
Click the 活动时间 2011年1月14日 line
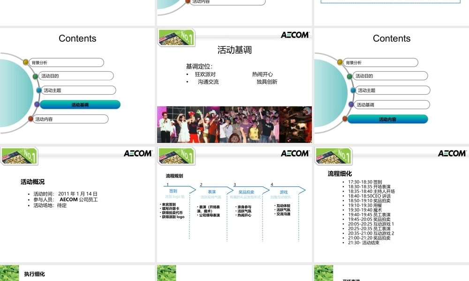click(65, 194)
